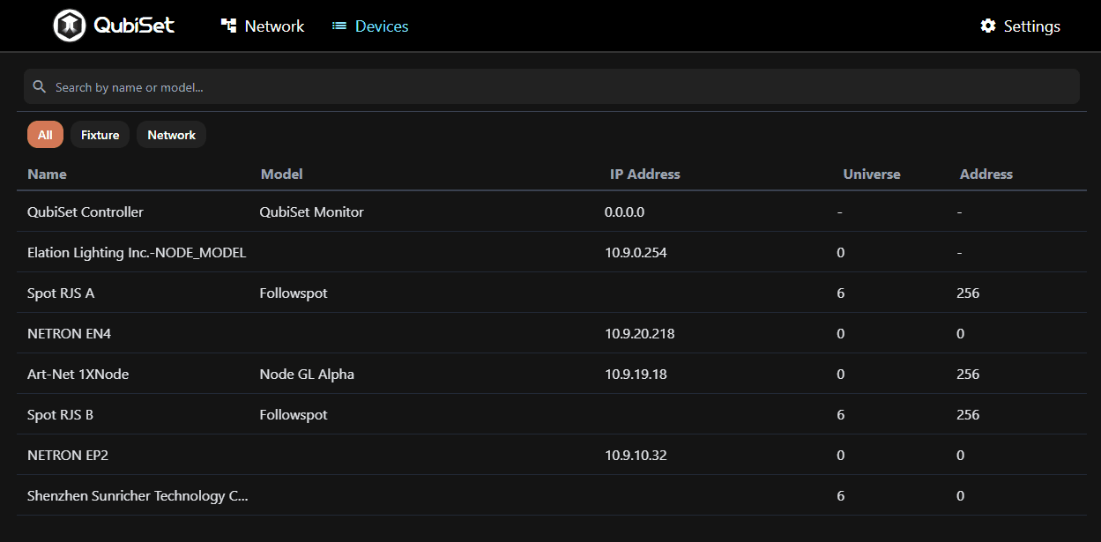Viewport: 1101px width, 542px height.
Task: Click the QubiSet logo icon
Action: point(69,26)
